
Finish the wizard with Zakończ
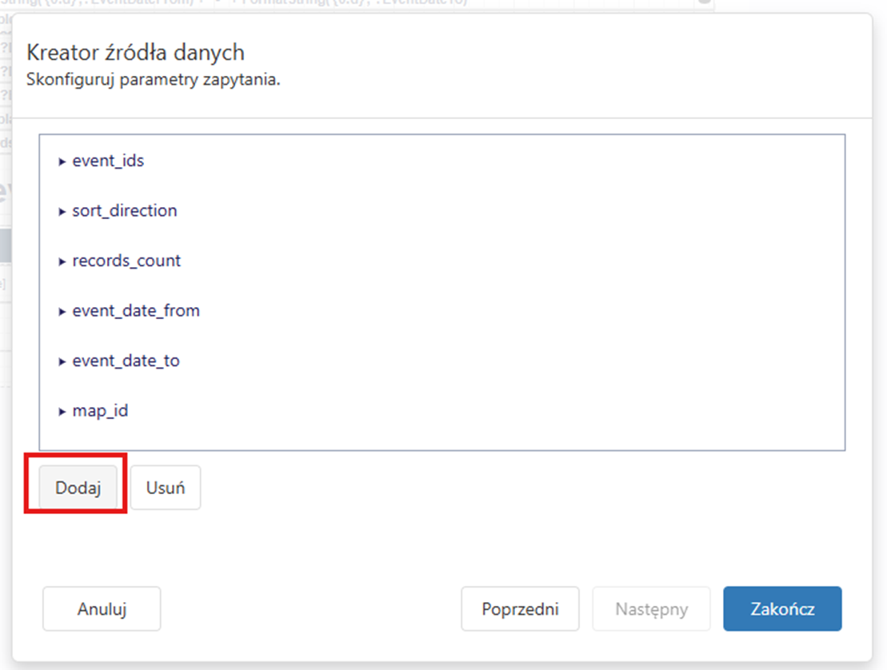click(782, 609)
